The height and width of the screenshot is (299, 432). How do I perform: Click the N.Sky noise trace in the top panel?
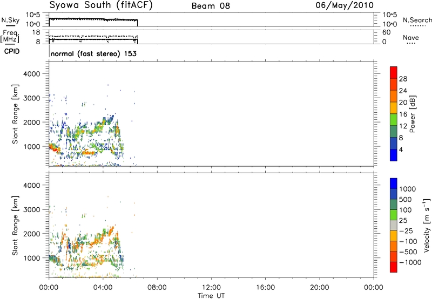93,19
